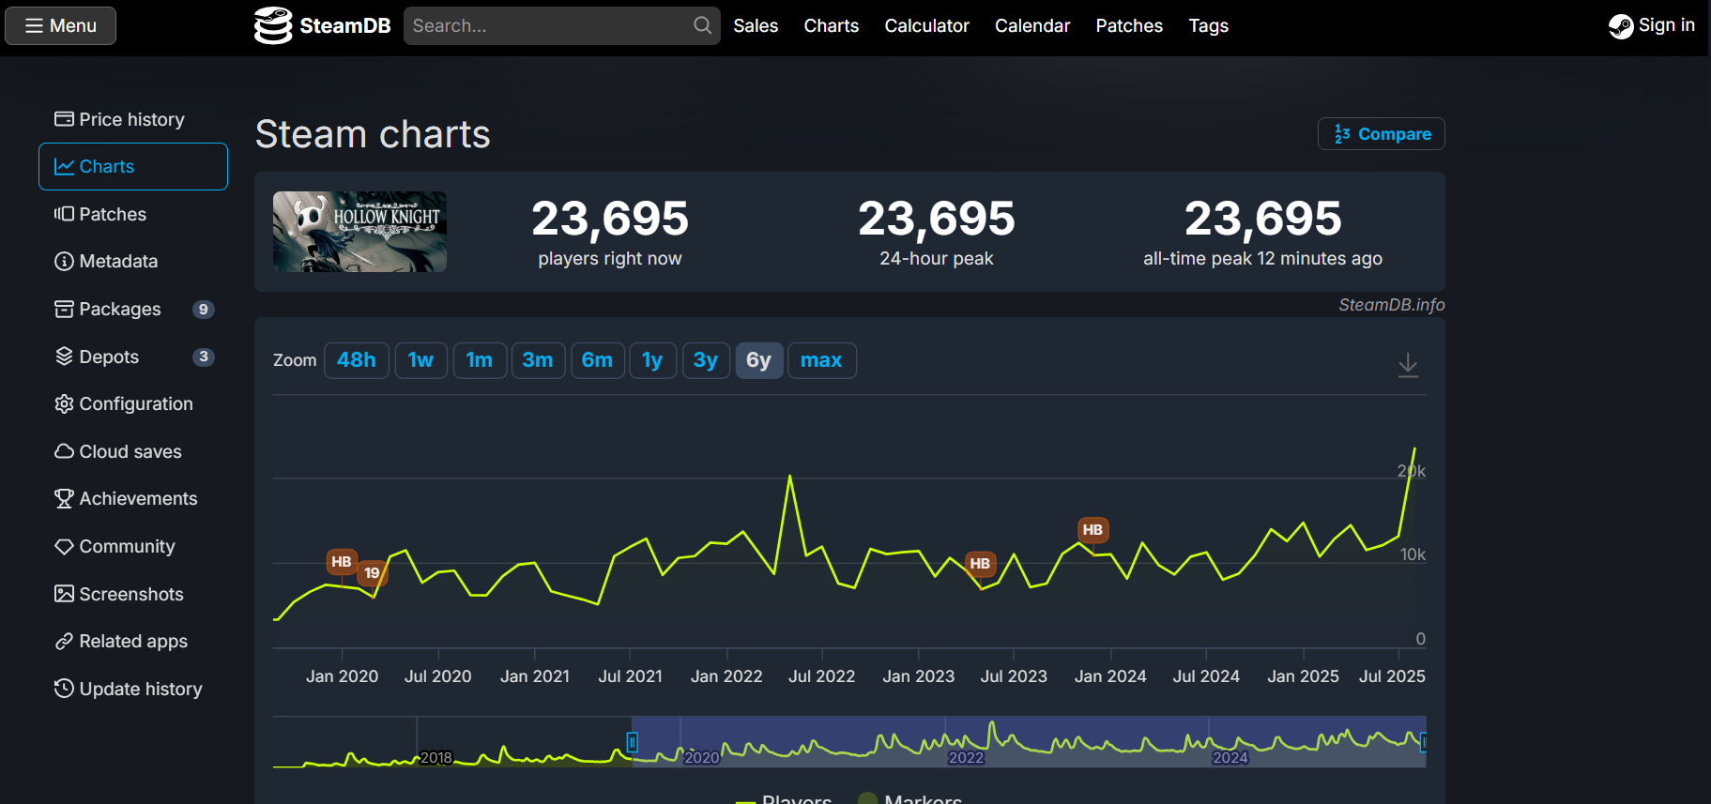Select the 1y zoom range

pyautogui.click(x=652, y=360)
